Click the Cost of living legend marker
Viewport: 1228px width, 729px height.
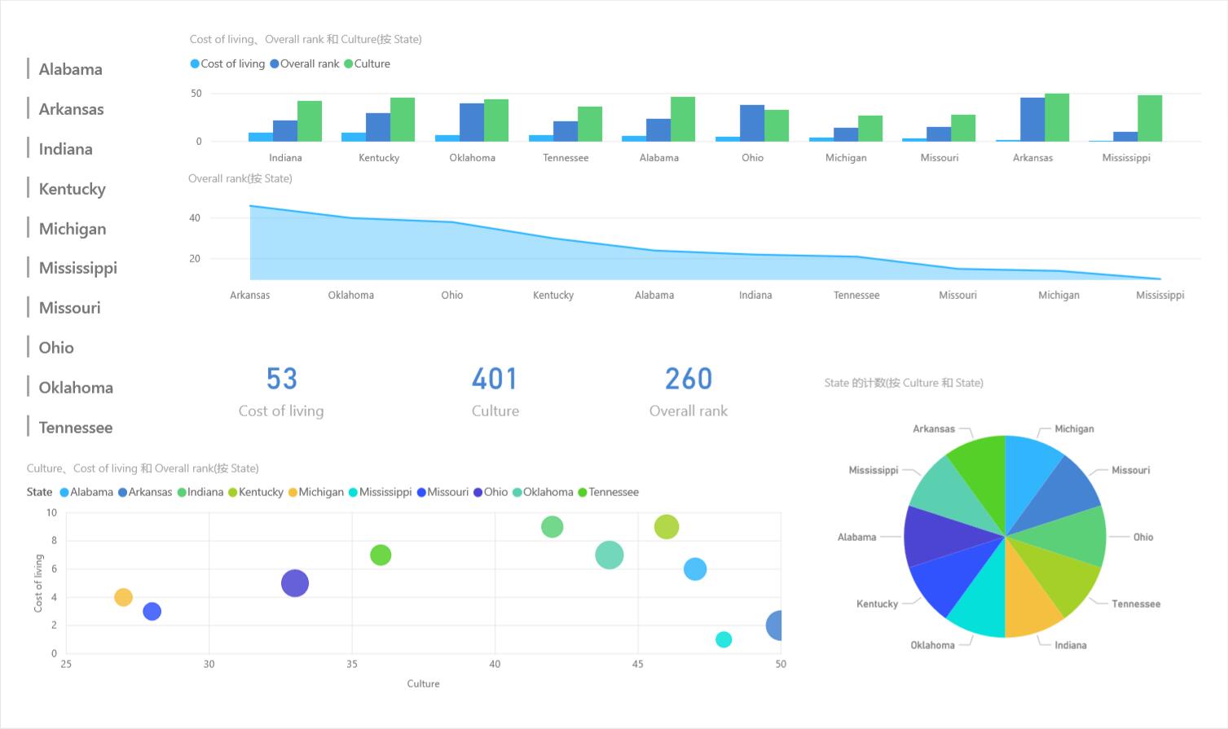pos(195,64)
